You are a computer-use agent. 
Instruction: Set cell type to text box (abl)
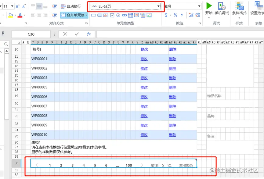pyautogui.click(x=106, y=15)
